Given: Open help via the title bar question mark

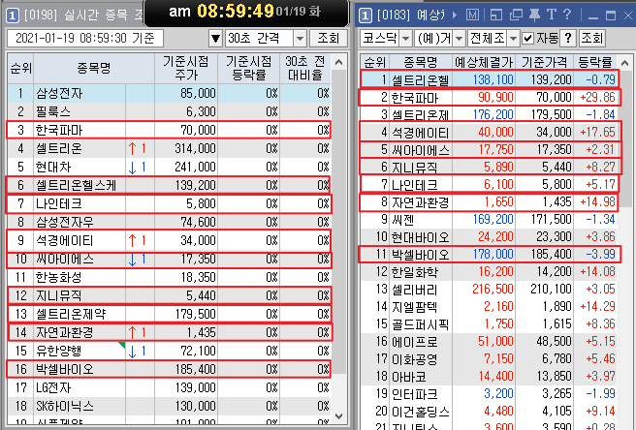Looking at the screenshot, I should (x=567, y=15).
